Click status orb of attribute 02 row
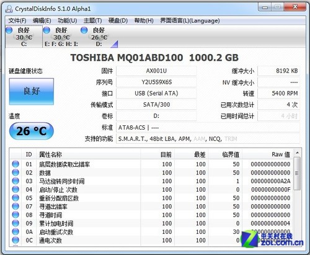 click(15, 172)
